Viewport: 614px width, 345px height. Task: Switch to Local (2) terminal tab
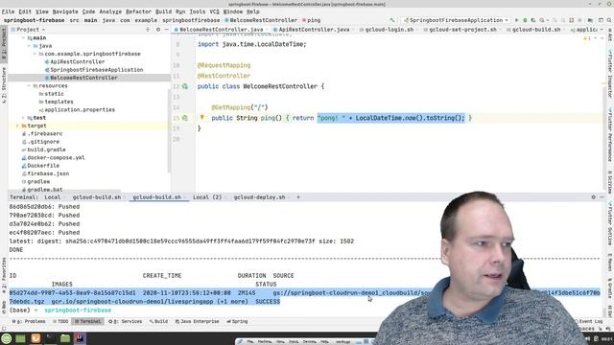(x=207, y=197)
